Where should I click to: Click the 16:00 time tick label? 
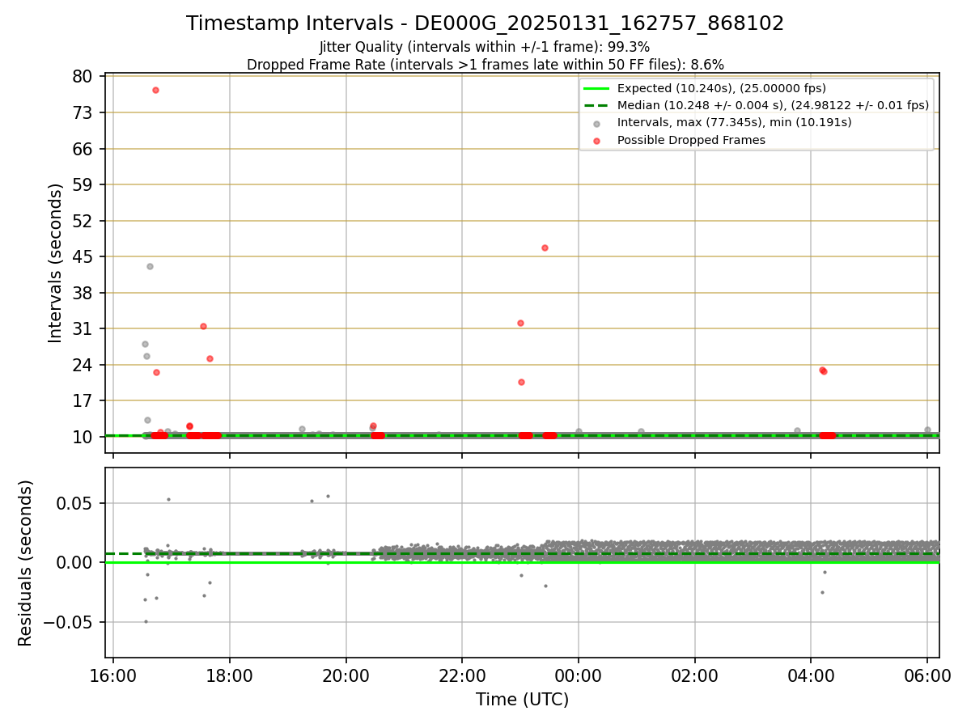[113, 675]
